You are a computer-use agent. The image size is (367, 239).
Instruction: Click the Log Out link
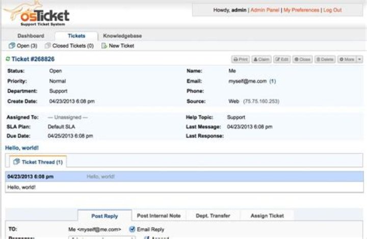click(332, 10)
